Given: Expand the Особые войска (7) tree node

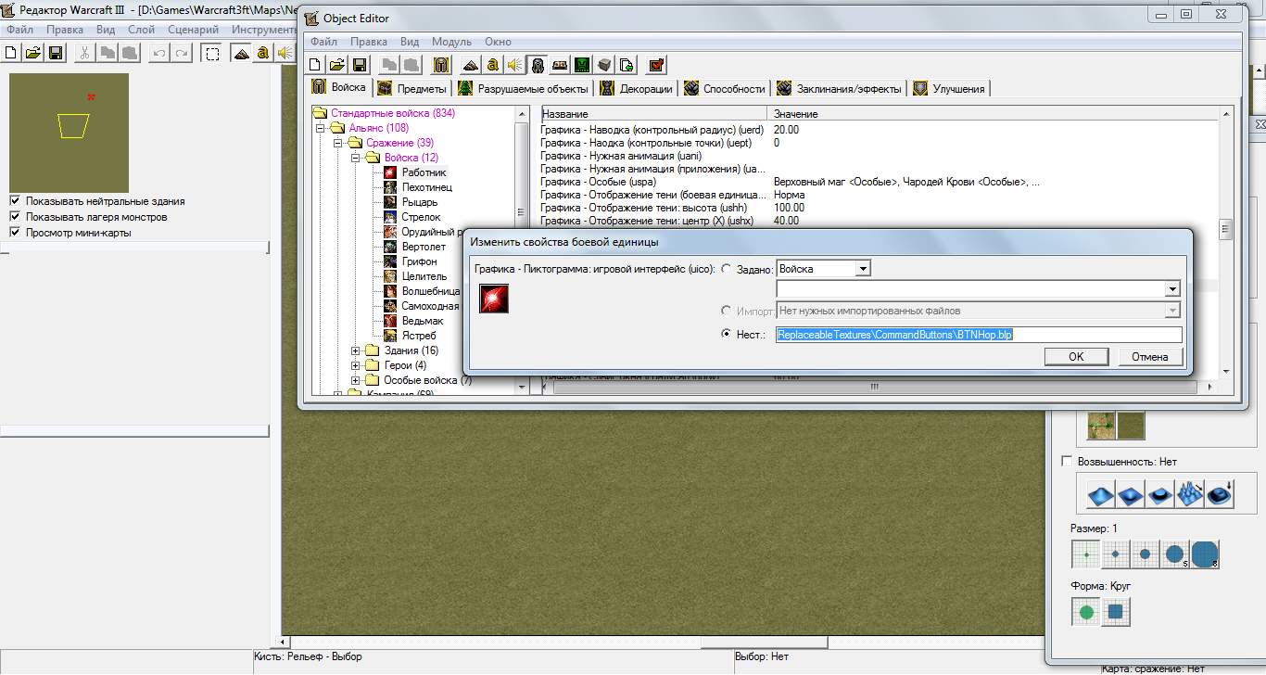Looking at the screenshot, I should 356,380.
